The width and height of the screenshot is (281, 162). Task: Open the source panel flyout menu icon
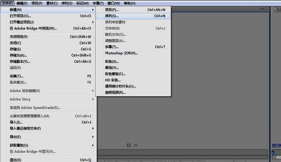[x=263, y=9]
